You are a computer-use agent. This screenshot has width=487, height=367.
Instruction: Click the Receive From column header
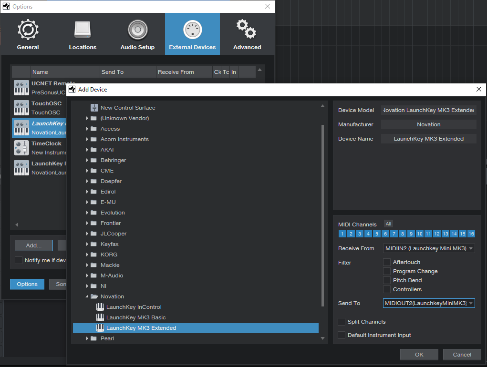point(184,72)
